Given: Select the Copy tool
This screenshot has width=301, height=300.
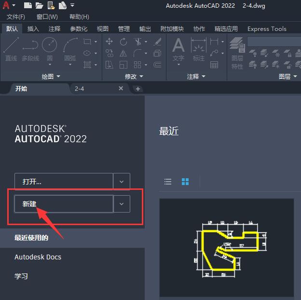Looking at the screenshot, I should [109, 53].
